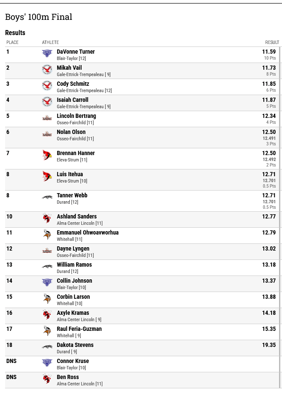Open DaVonne Turner athlete profile

[76, 52]
